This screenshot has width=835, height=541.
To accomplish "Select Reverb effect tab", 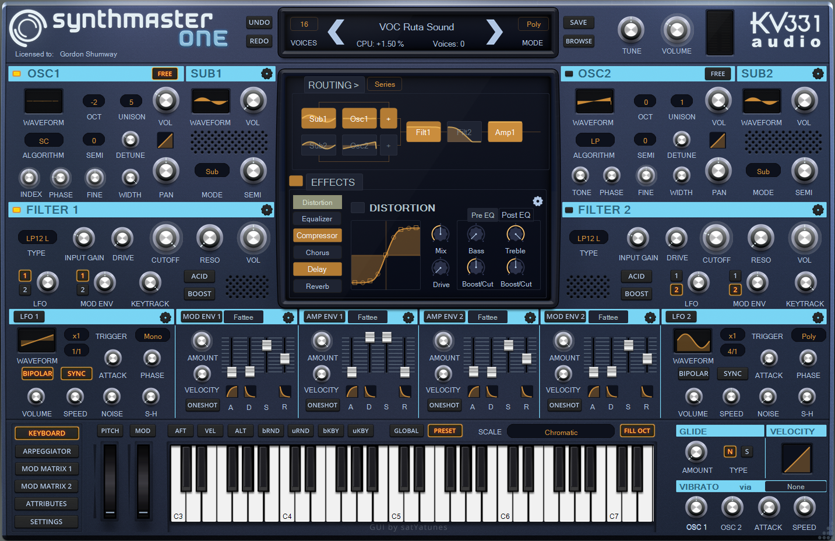I will [317, 287].
